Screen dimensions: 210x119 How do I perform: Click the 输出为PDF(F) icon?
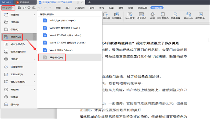coord(6,44)
